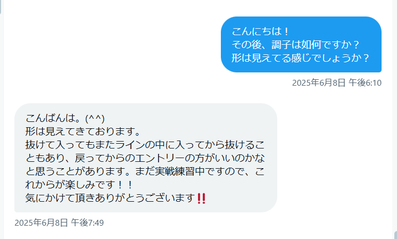Click the scrollbar thumb at the bottom right edge

click(x=395, y=235)
